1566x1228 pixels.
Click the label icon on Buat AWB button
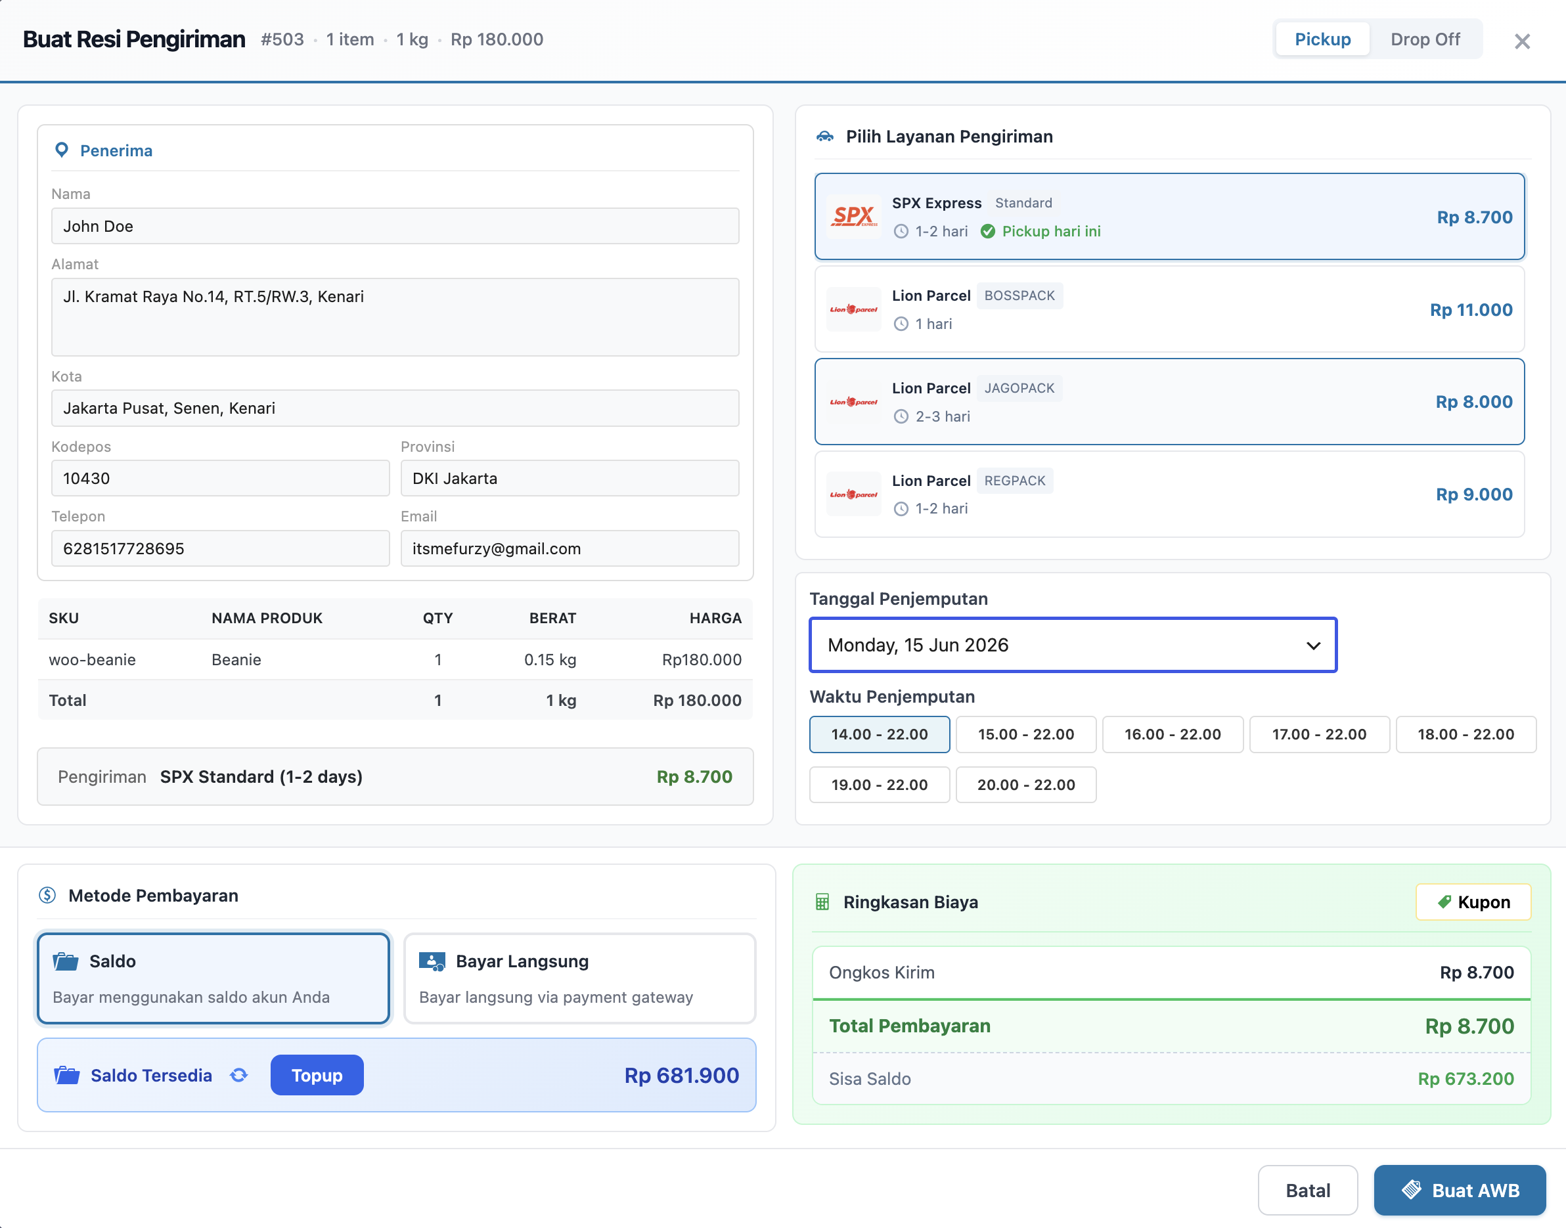pos(1412,1190)
